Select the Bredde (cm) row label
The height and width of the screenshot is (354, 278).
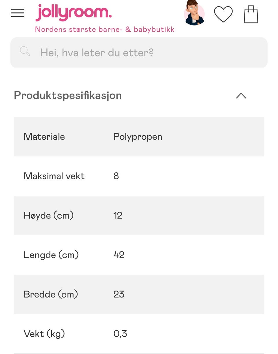coord(51,294)
